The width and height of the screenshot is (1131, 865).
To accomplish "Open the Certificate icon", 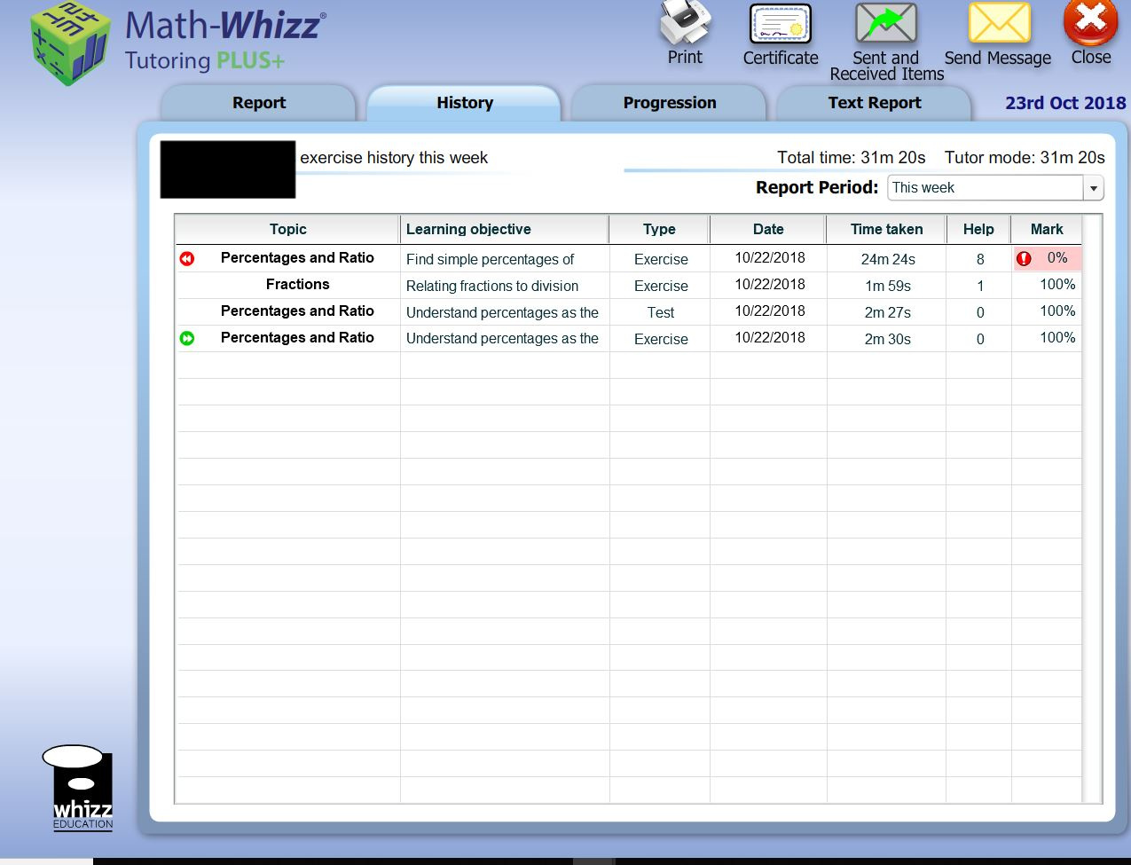I will coord(779,25).
